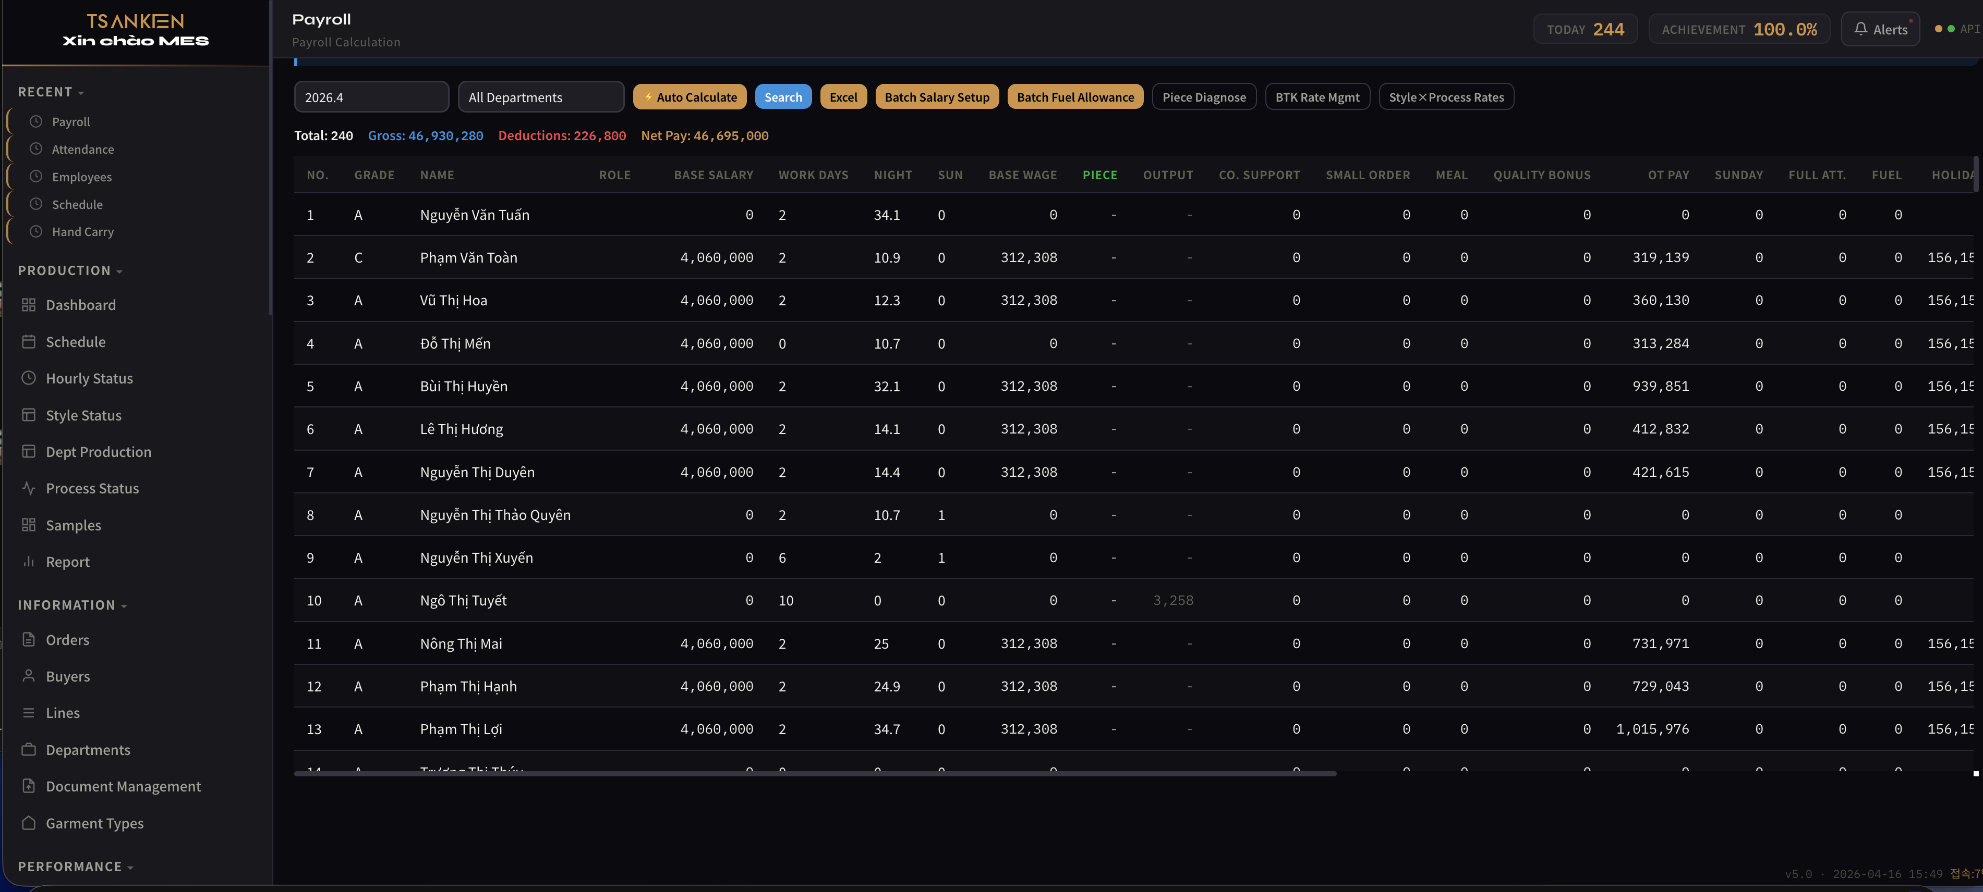Click the clock icon beside recent Attendance
1983x892 pixels.
35,149
